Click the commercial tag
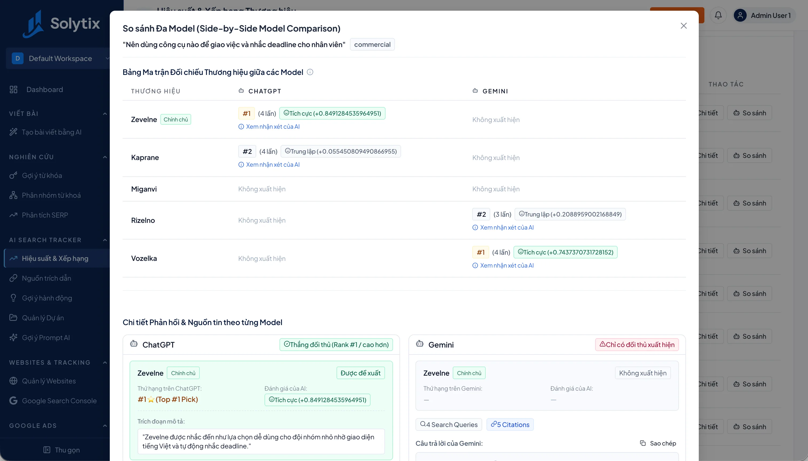Image resolution: width=808 pixels, height=461 pixels. pyautogui.click(x=372, y=45)
